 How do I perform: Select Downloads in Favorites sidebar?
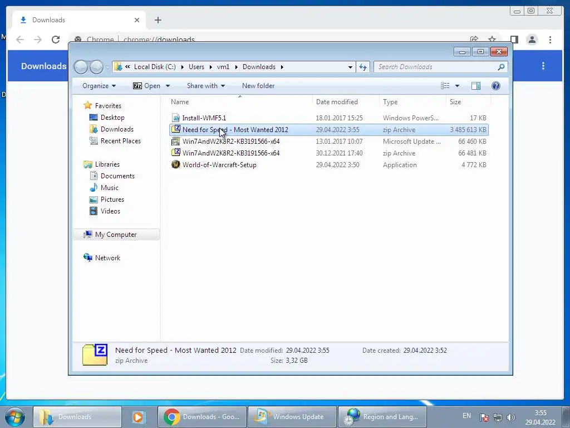[117, 129]
